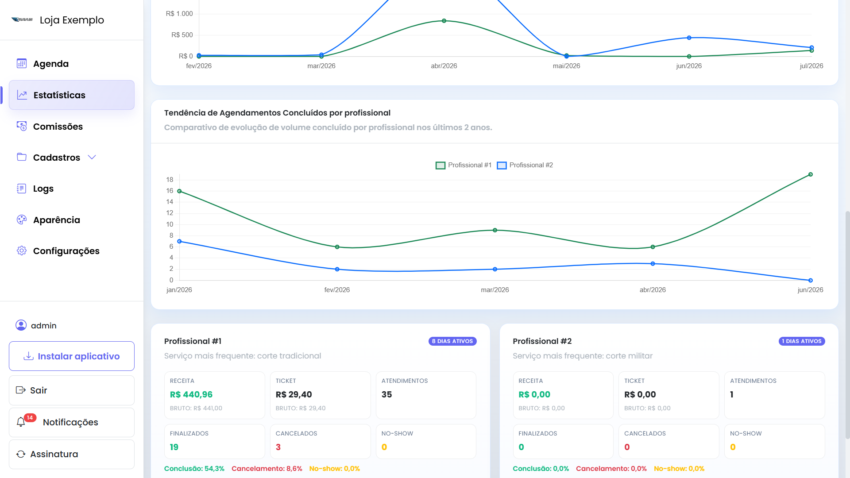This screenshot has height=478, width=850.
Task: Click the Logs list icon
Action: pos(22,189)
